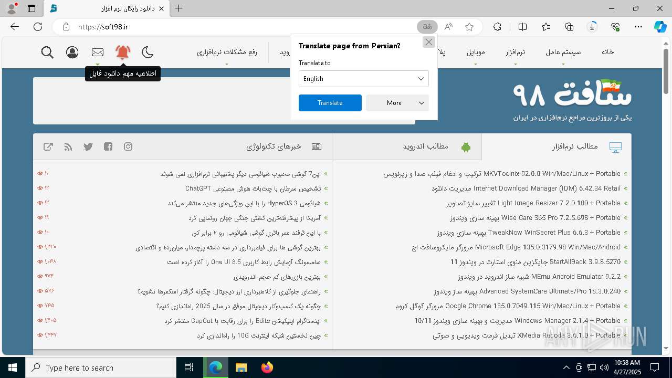Open tab actions menu icon

pyautogui.click(x=31, y=8)
